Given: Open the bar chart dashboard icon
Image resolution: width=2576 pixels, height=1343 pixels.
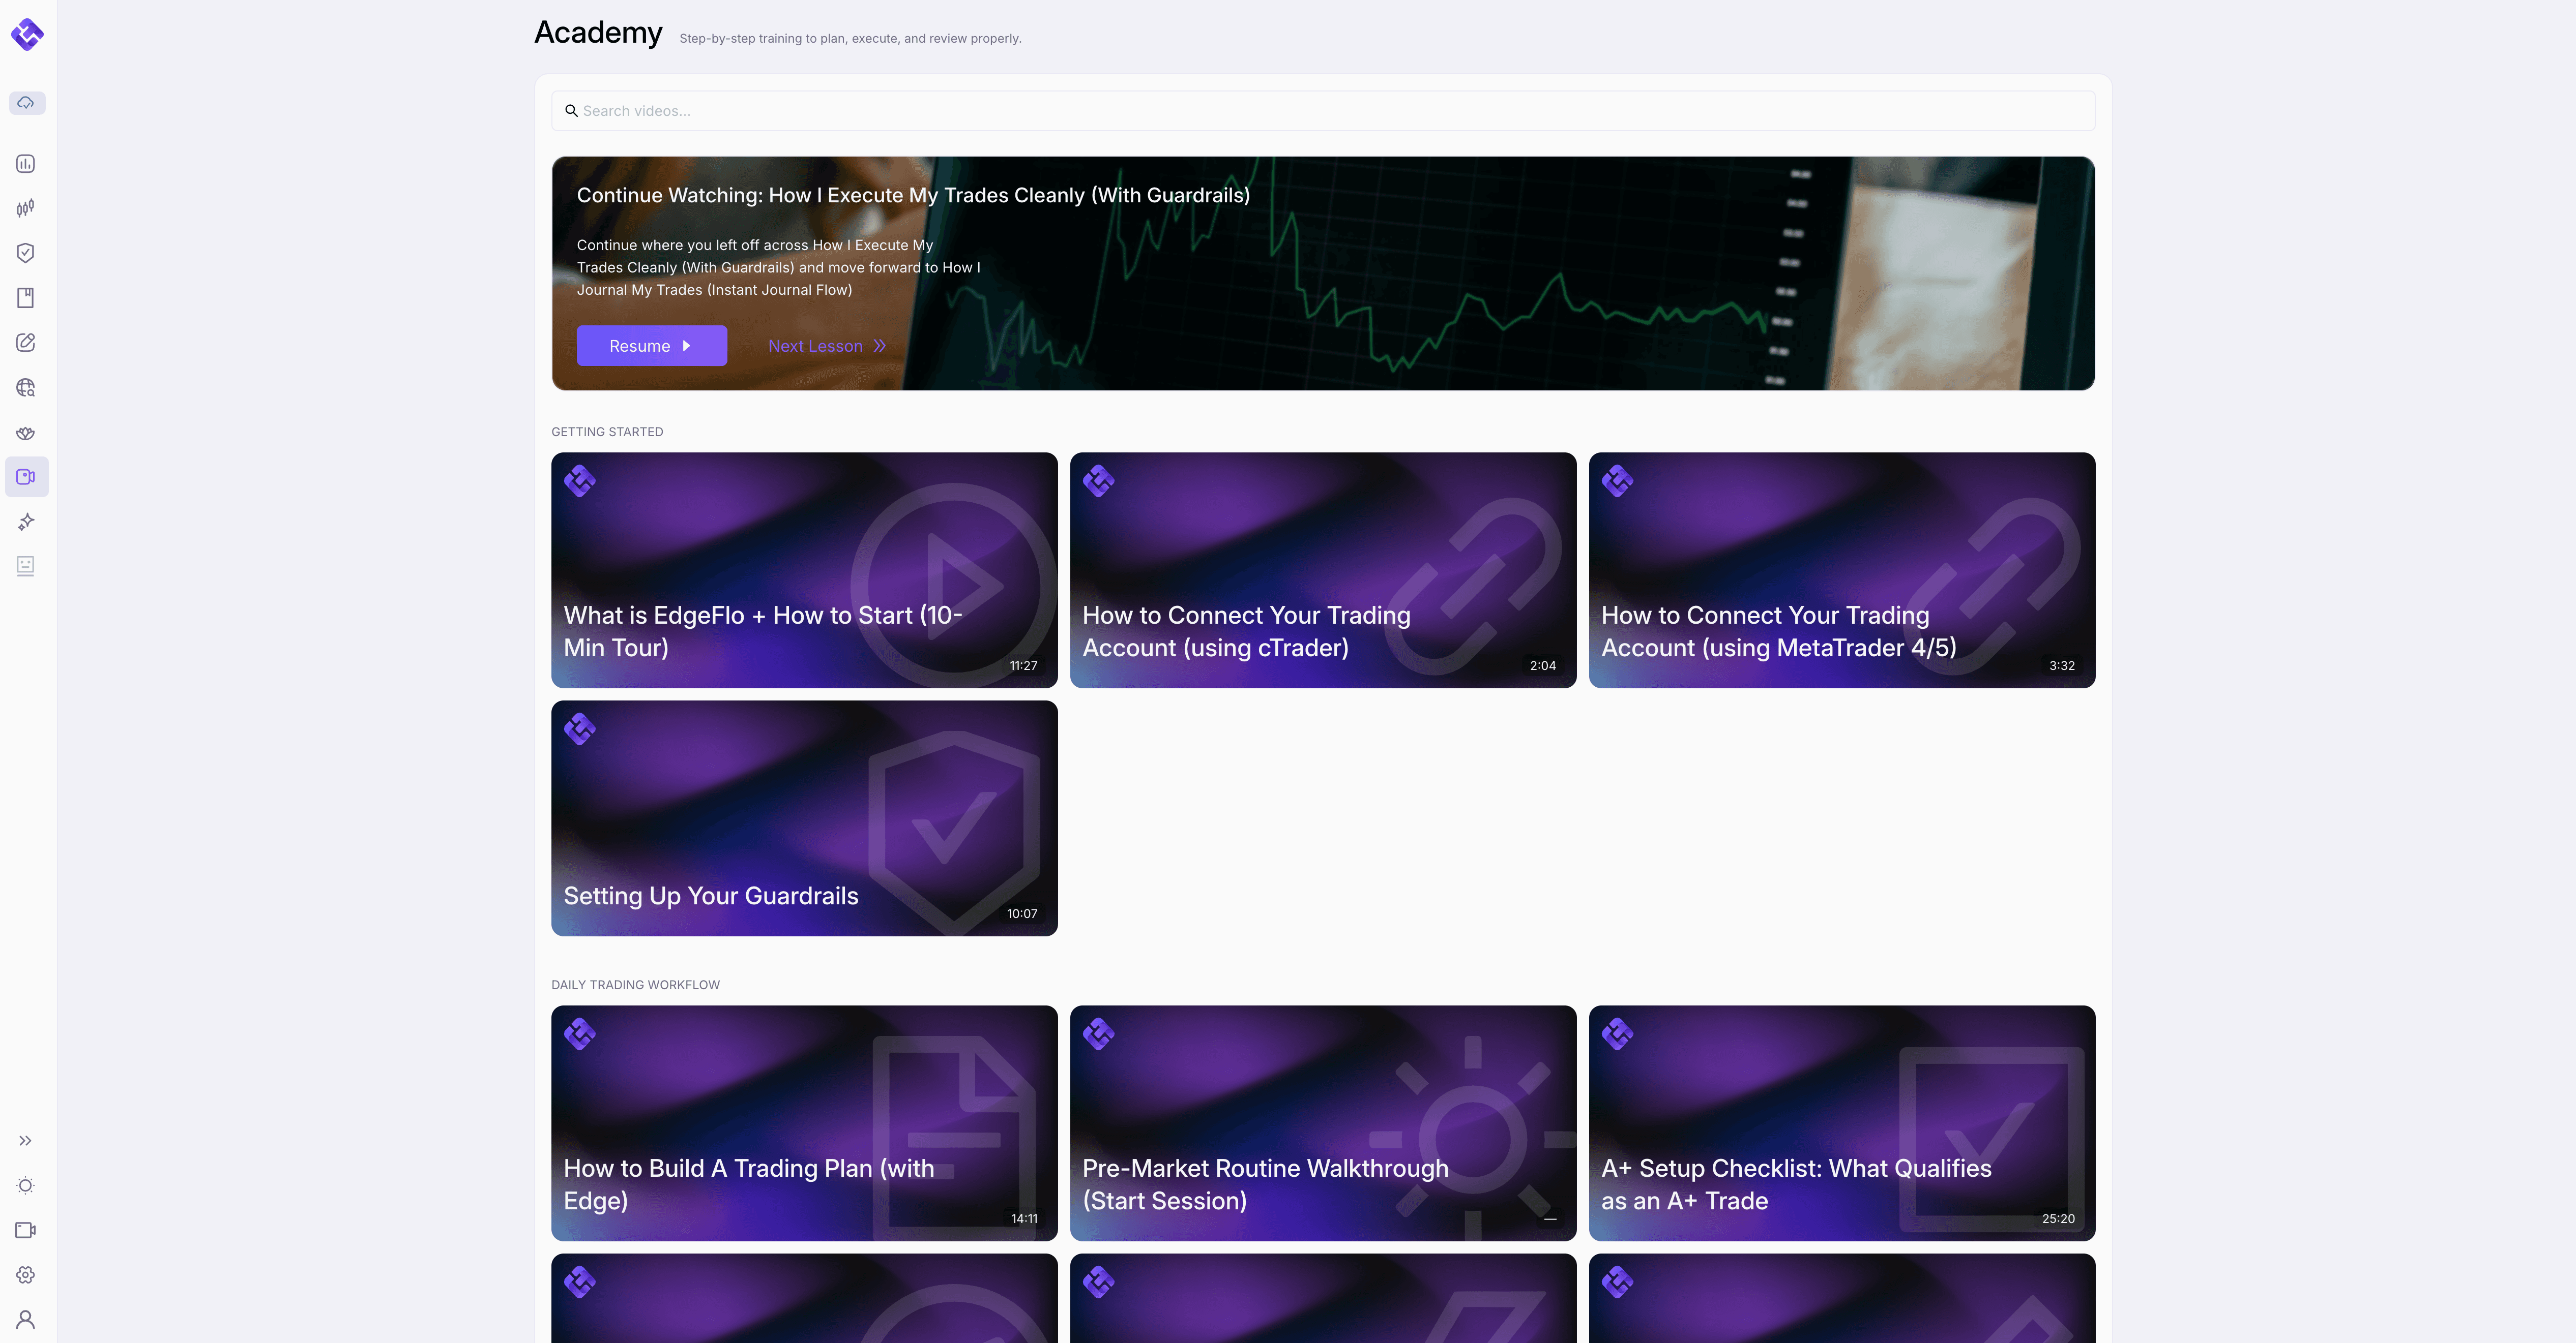Looking at the screenshot, I should 26,164.
